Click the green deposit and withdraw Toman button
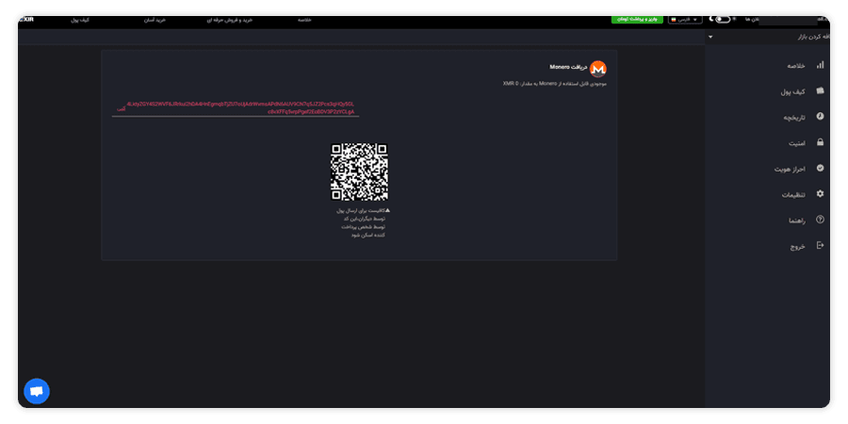This screenshot has width=848, height=424. point(637,20)
